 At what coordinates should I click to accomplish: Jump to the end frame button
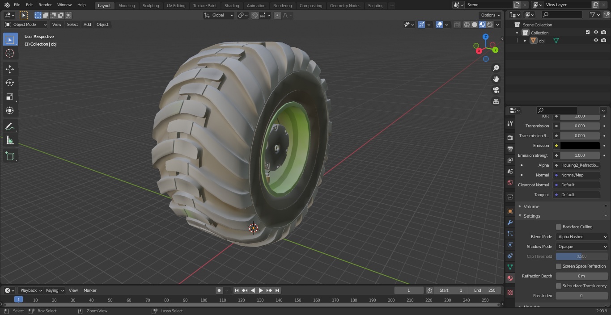[x=277, y=290]
